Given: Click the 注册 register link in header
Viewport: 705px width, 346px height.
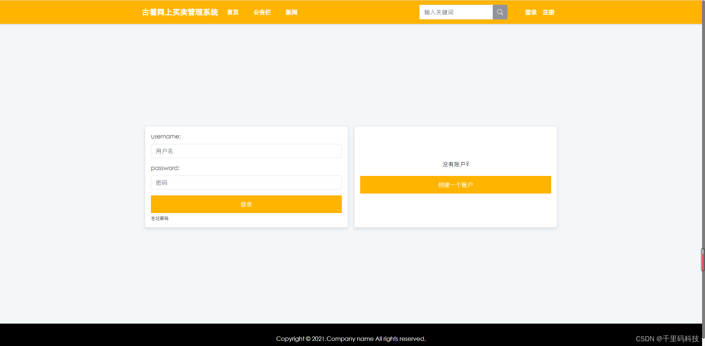Looking at the screenshot, I should pyautogui.click(x=549, y=12).
